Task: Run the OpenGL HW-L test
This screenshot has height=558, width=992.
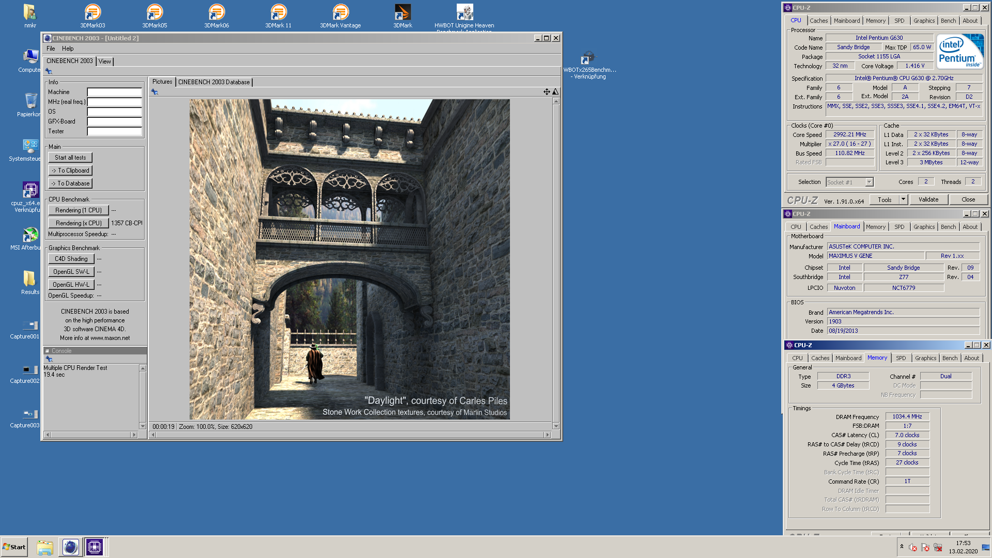Action: pos(71,285)
